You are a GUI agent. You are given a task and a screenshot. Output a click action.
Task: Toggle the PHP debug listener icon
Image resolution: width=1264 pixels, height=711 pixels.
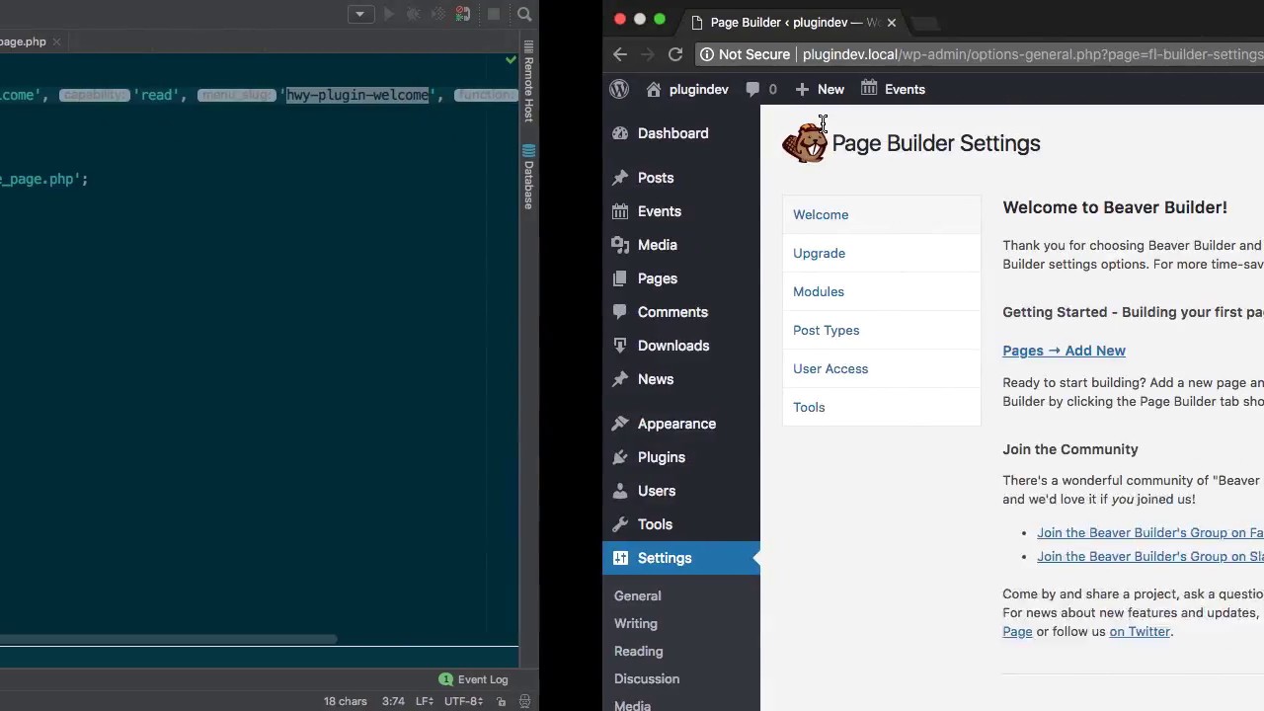coord(463,14)
